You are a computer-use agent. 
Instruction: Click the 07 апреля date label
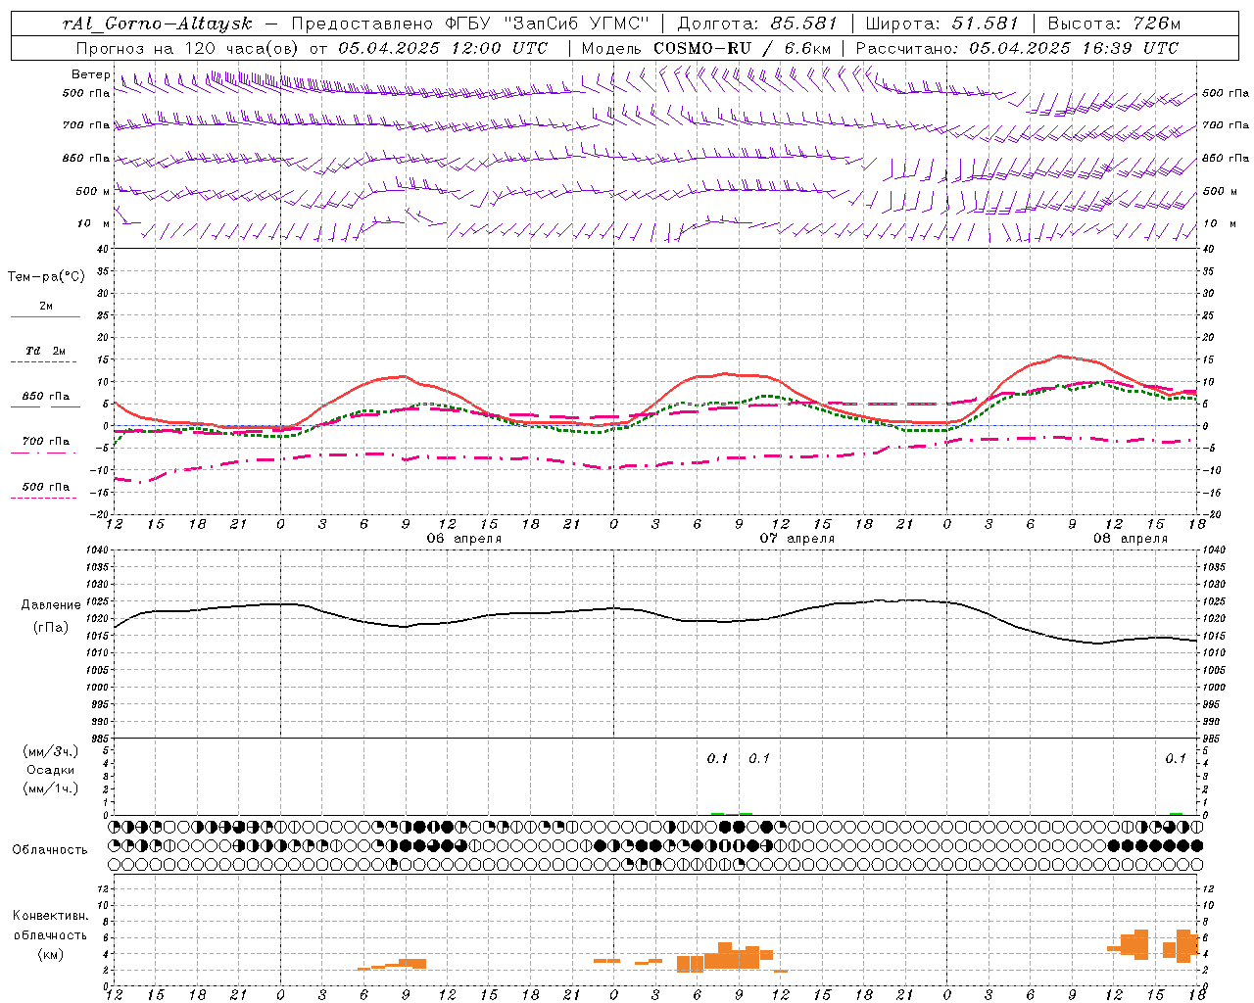797,539
